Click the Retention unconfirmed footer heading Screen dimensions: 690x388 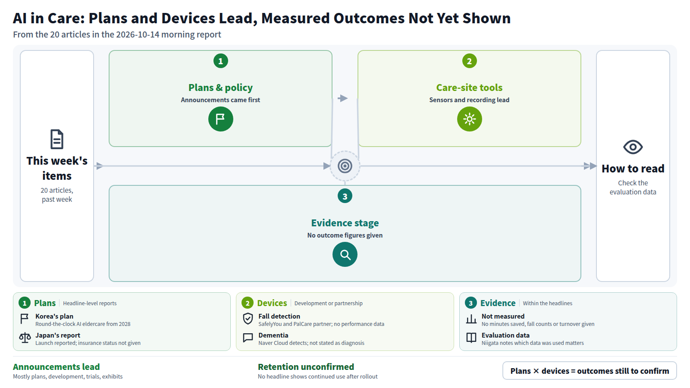(306, 367)
